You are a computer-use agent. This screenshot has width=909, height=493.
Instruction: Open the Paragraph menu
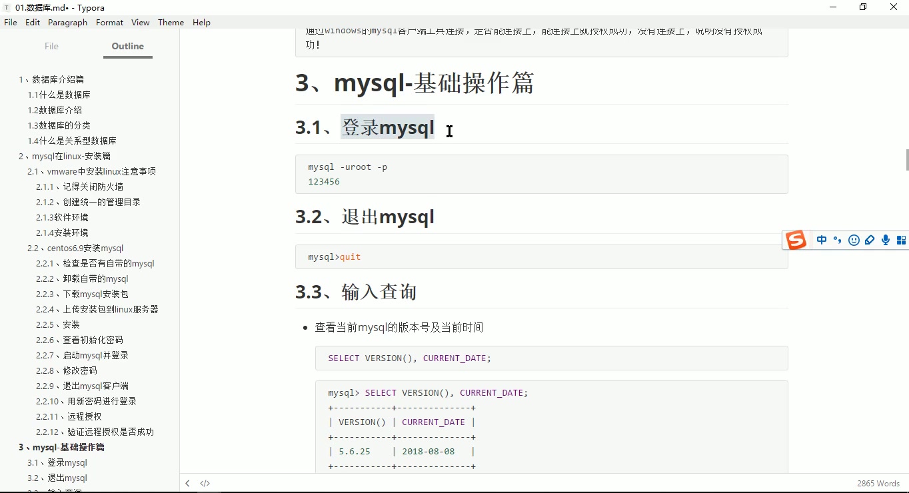[68, 22]
